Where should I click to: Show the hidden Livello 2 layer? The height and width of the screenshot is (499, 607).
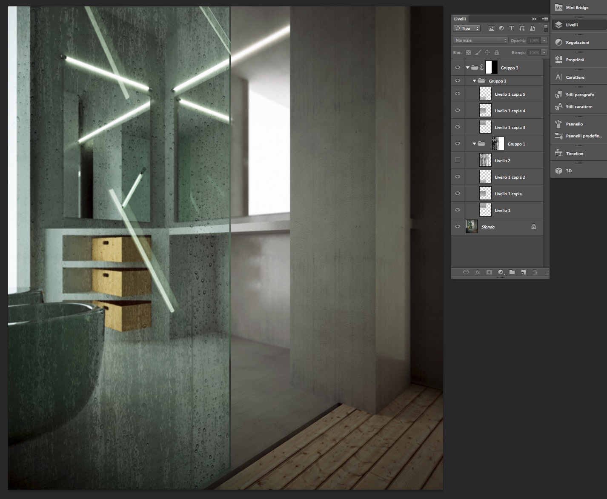coord(458,160)
